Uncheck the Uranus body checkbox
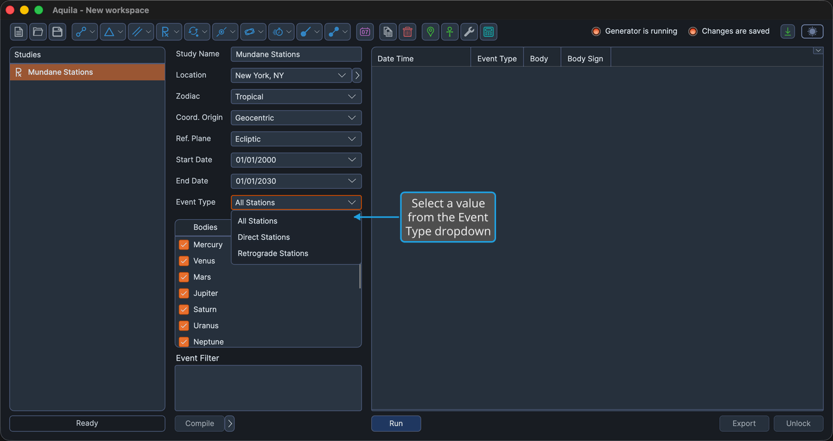 click(184, 326)
